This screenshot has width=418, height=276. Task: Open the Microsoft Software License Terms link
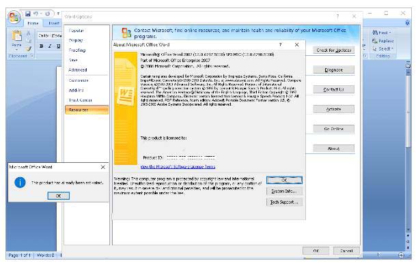pos(178,167)
